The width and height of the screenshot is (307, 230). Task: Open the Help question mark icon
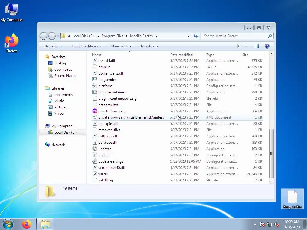click(267, 46)
